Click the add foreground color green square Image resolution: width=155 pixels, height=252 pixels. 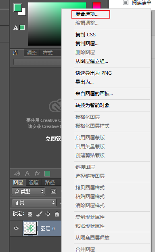(47, 174)
